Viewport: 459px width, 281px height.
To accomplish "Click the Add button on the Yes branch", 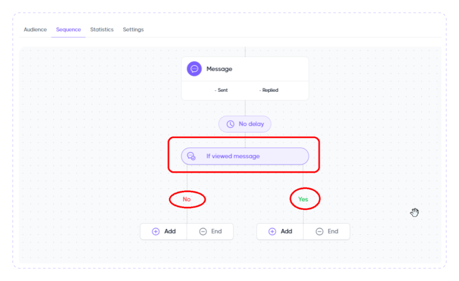I will [x=280, y=232].
